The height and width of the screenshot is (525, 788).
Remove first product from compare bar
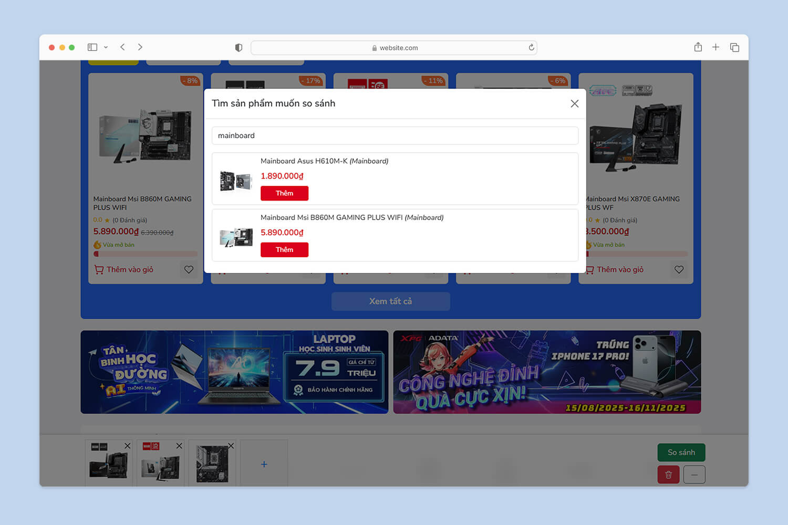coord(128,446)
